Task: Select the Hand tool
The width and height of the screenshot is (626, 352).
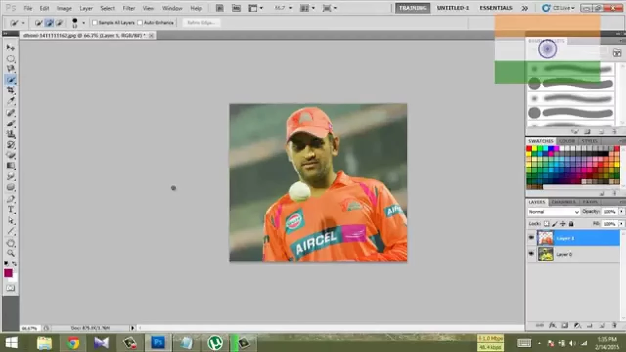Action: tap(10, 243)
